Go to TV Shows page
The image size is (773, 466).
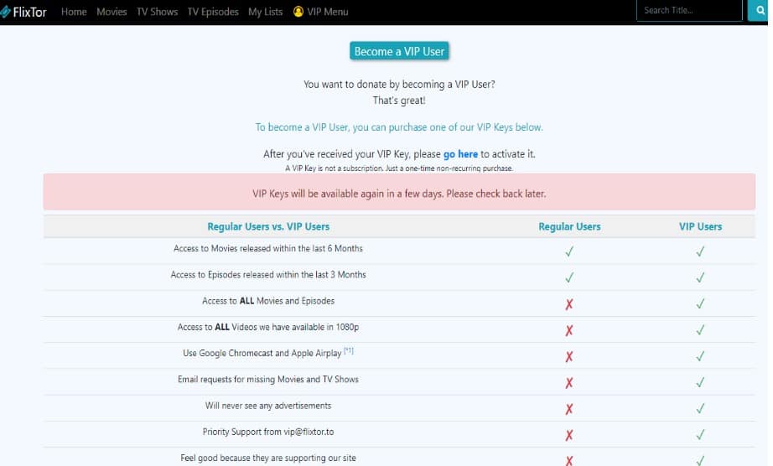[158, 12]
